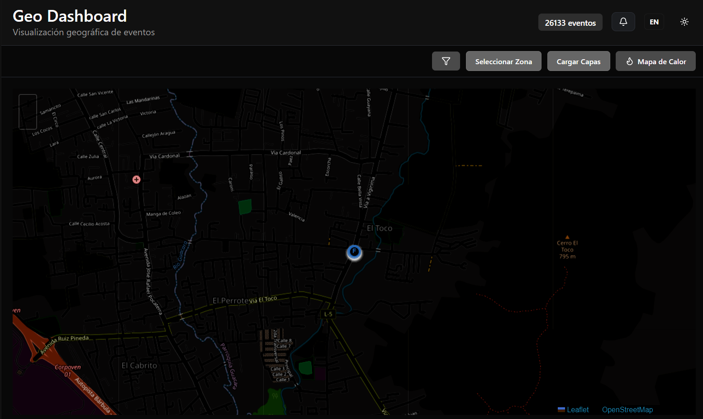
Task: Click the 26133 eventos counter badge
Action: [x=570, y=22]
